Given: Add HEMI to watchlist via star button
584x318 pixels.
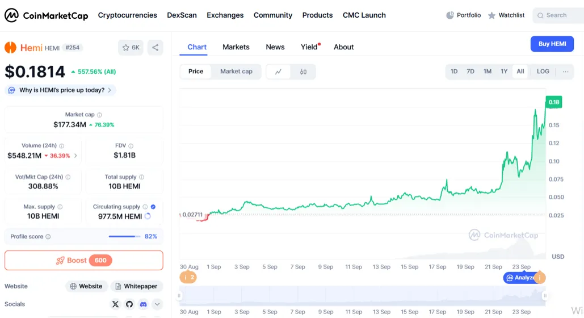Looking at the screenshot, I should click(131, 48).
